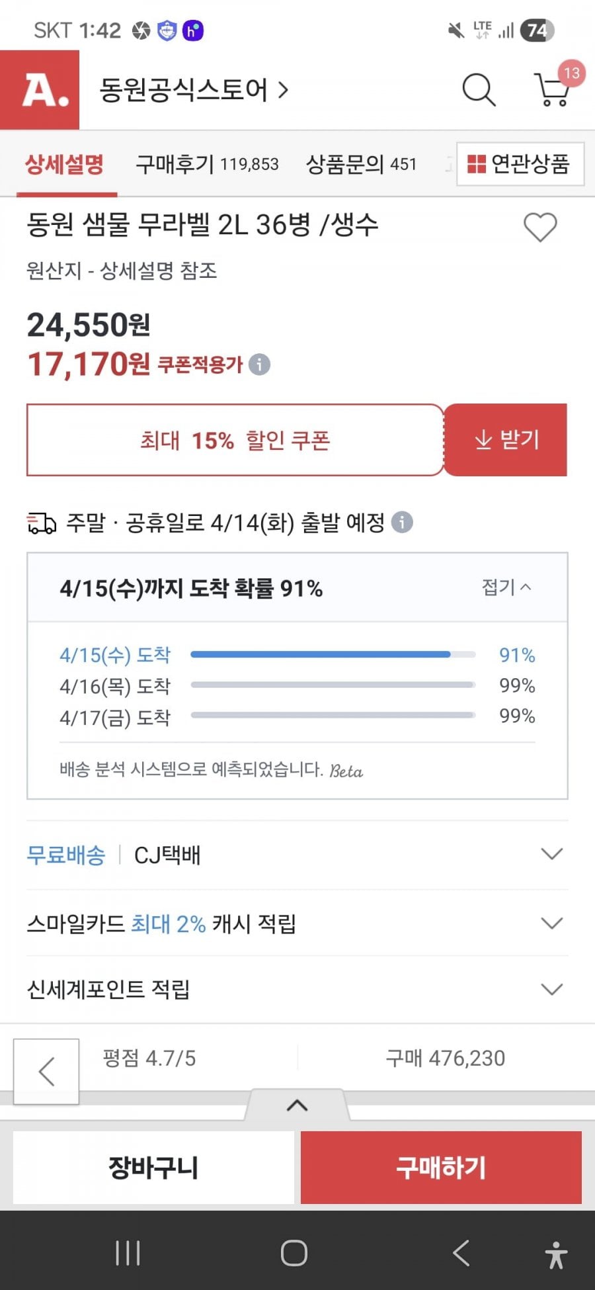Expand the 무료배송 CJ택배 row
The image size is (595, 1290).
point(551,854)
